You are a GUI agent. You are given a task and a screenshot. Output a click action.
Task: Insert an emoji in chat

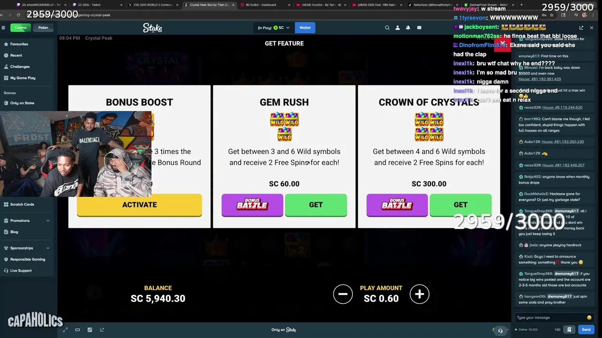589,317
